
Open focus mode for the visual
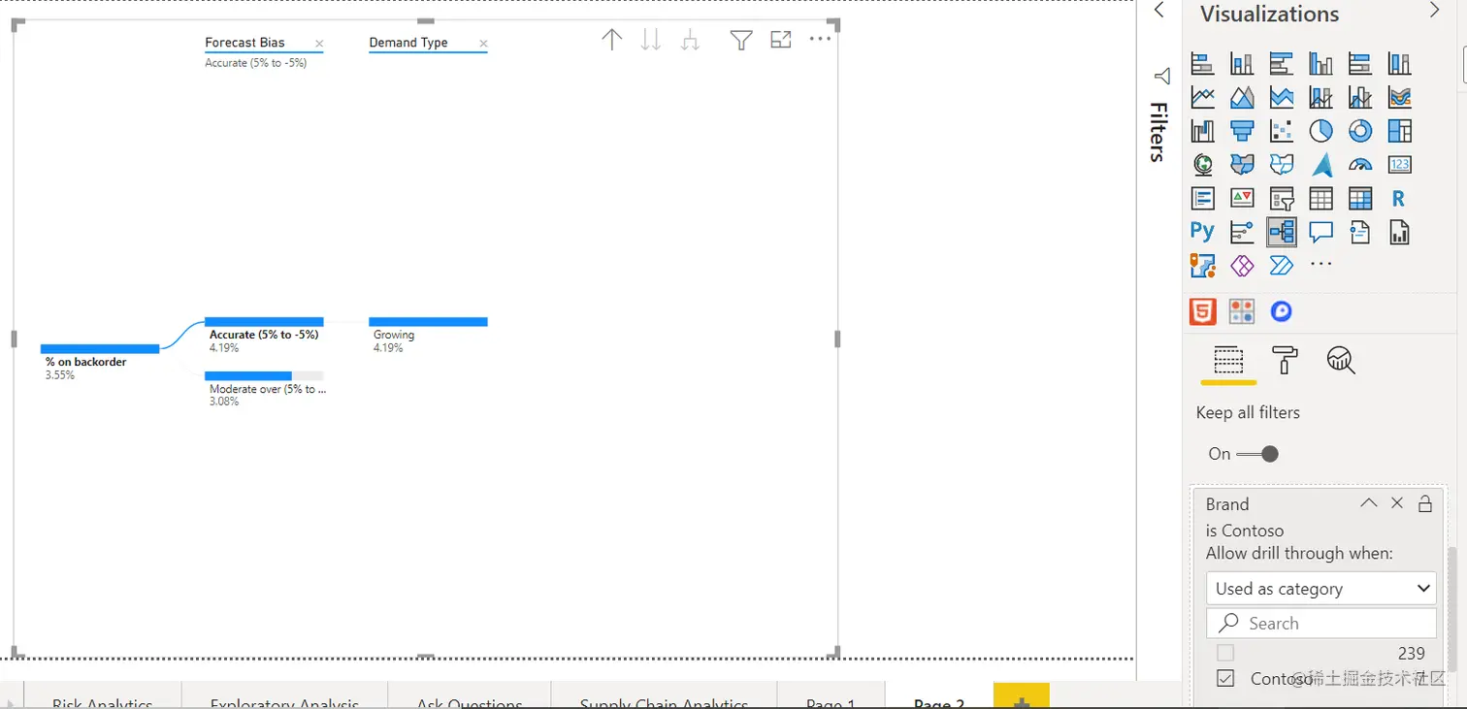(781, 40)
